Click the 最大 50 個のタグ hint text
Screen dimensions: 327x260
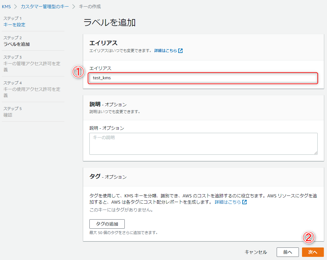tap(123, 233)
